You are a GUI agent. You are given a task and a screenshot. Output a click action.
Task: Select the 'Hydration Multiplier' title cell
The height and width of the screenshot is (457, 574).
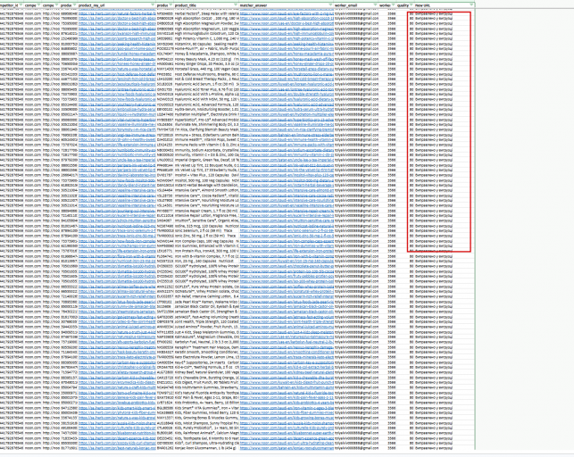click(x=207, y=114)
